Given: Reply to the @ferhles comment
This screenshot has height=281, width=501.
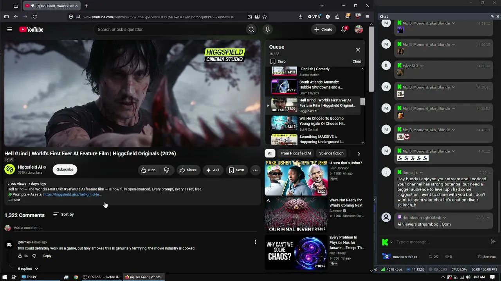Looking at the screenshot, I should [x=47, y=256].
